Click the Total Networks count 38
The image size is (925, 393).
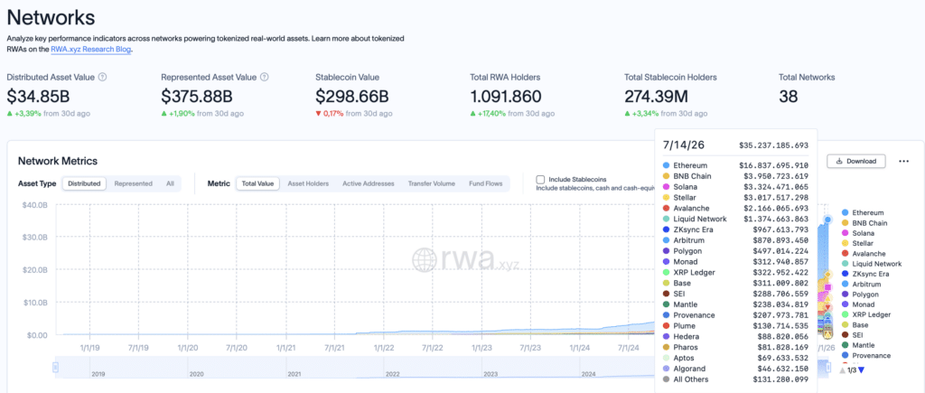tap(789, 96)
